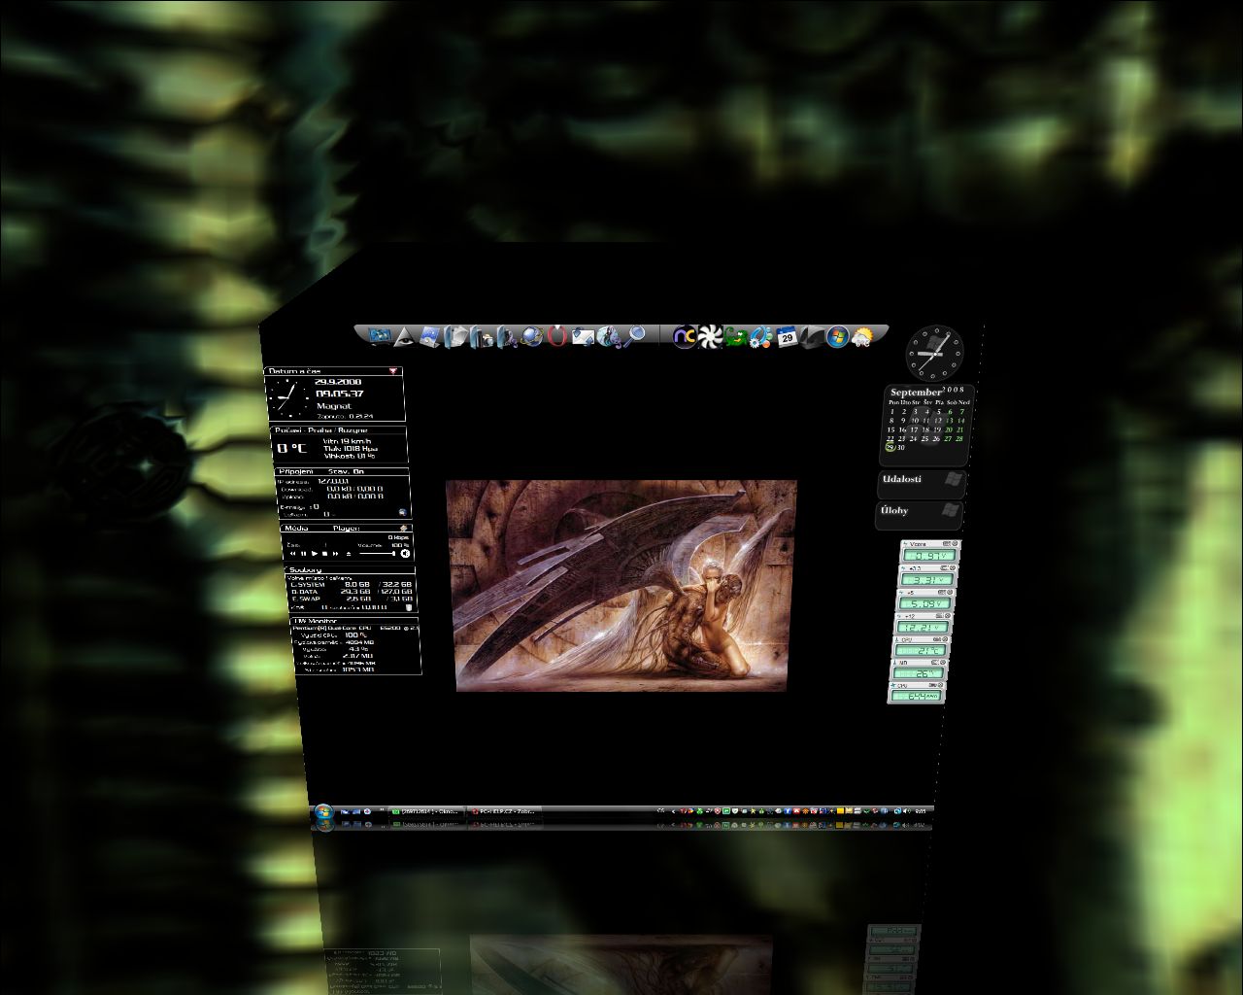The image size is (1243, 995).
Task: Open the Windows logo dock icon
Action: coord(837,337)
